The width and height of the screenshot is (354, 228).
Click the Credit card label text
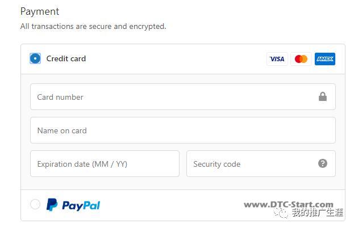coord(66,58)
